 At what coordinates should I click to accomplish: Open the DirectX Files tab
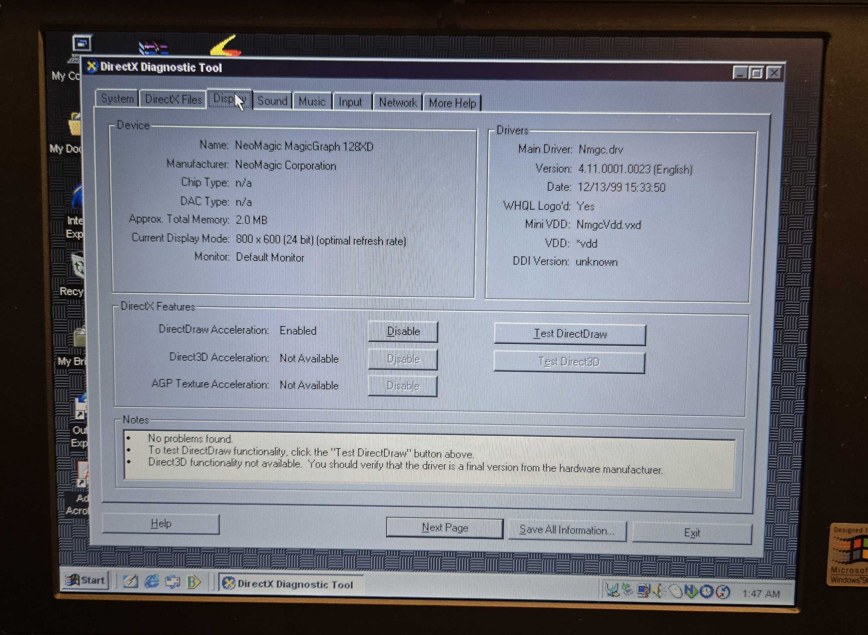coord(173,100)
